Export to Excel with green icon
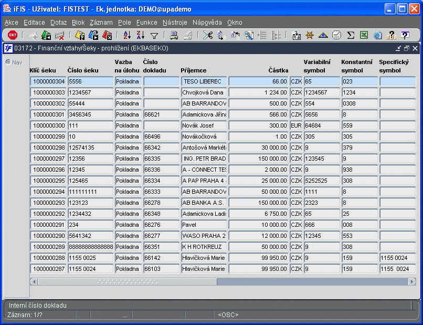 click(x=364, y=35)
